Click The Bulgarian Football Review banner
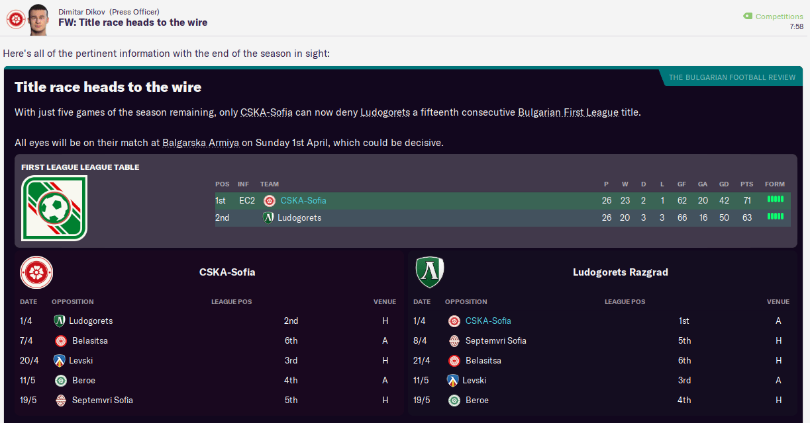 coord(732,77)
